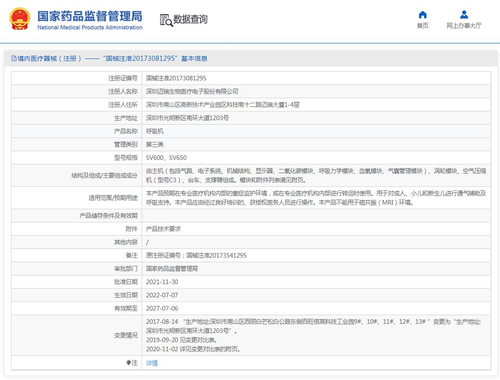Click the 首页 text label
Viewport: 500px width, 380px height.
pyautogui.click(x=422, y=26)
